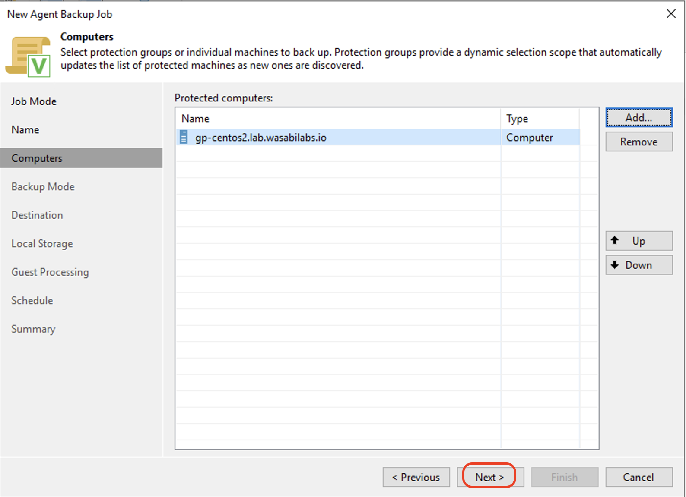686x497 pixels.
Task: Select the Computers wizard step
Action: pos(81,158)
